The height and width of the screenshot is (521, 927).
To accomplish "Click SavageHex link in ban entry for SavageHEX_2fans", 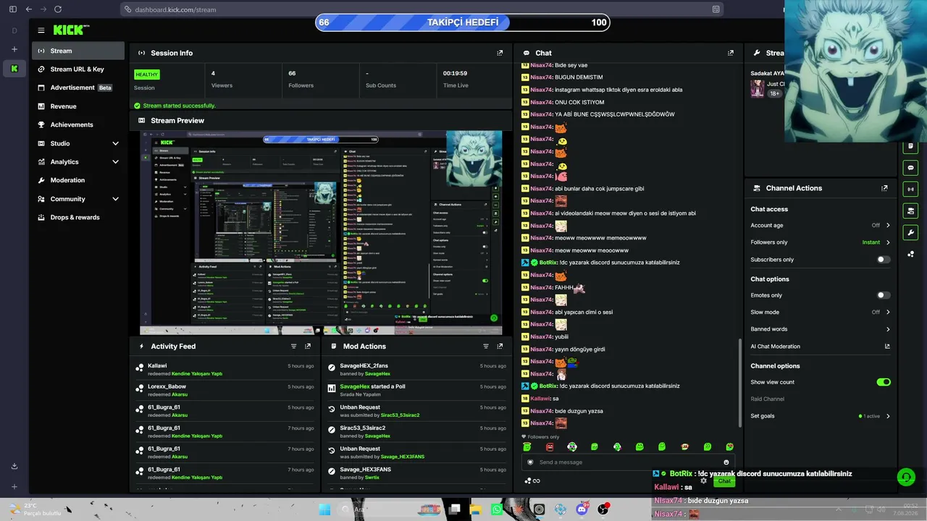I will pos(377,373).
